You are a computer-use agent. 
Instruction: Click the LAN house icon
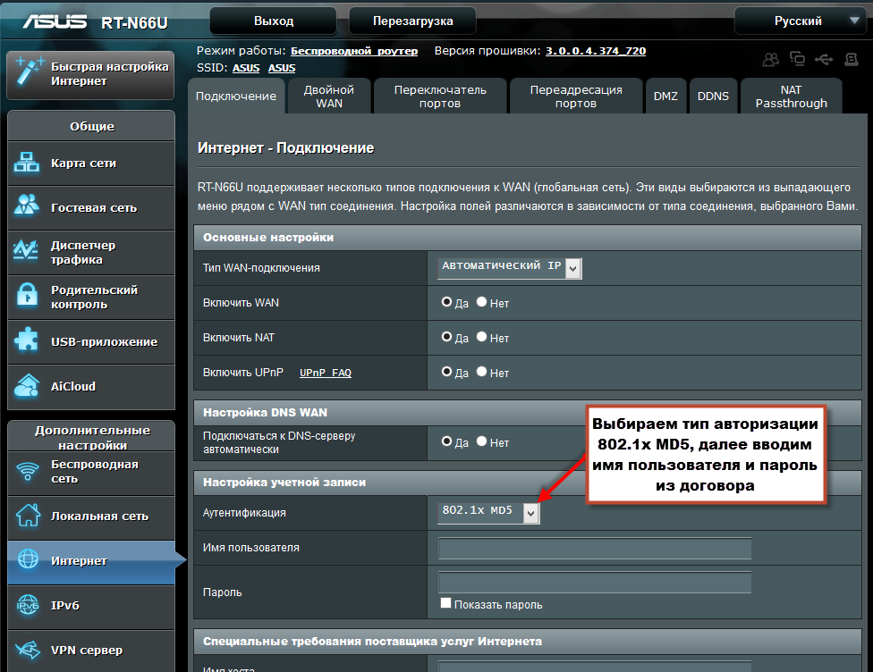(x=28, y=515)
